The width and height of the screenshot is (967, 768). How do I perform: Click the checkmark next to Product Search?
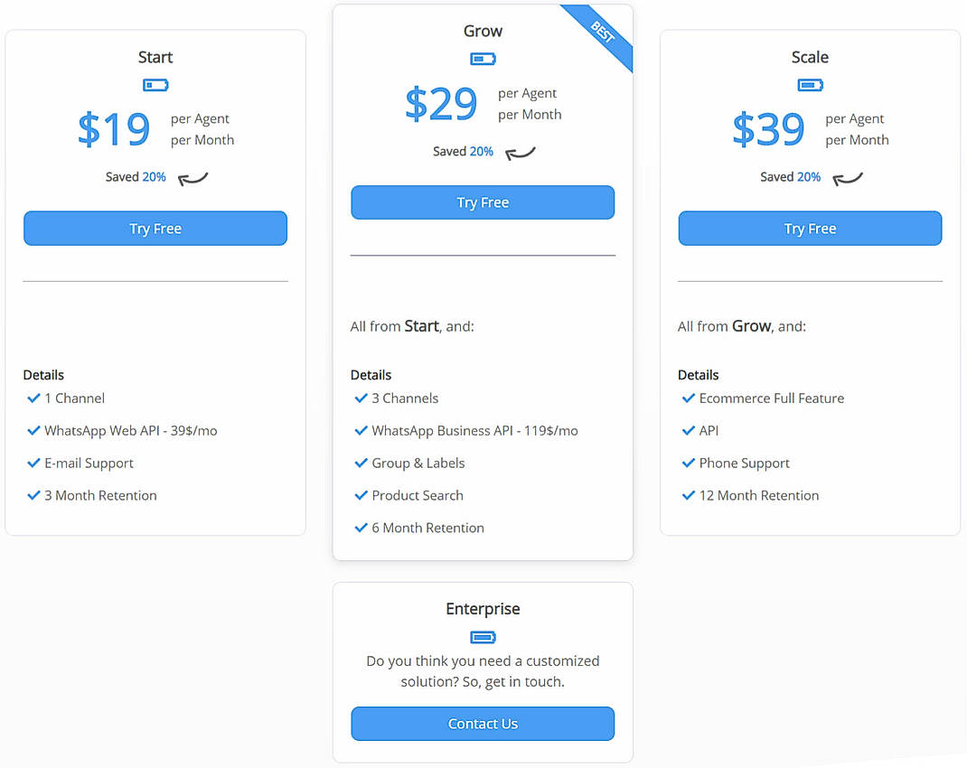361,495
